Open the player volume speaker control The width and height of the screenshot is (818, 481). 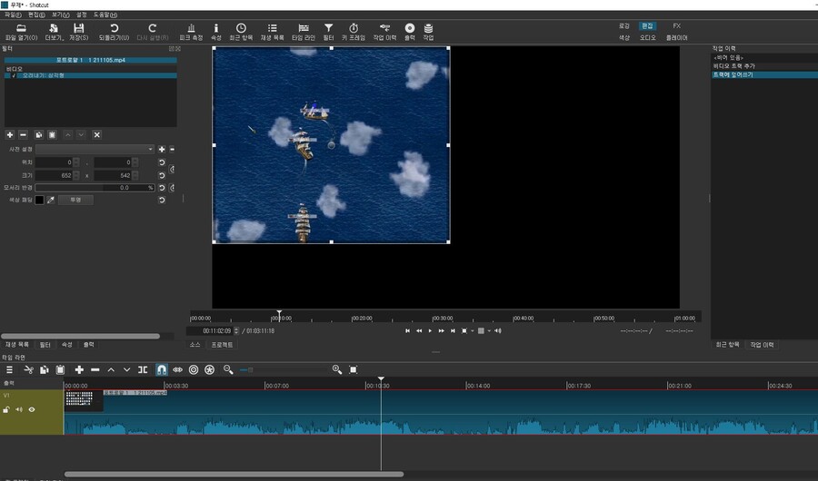point(498,331)
